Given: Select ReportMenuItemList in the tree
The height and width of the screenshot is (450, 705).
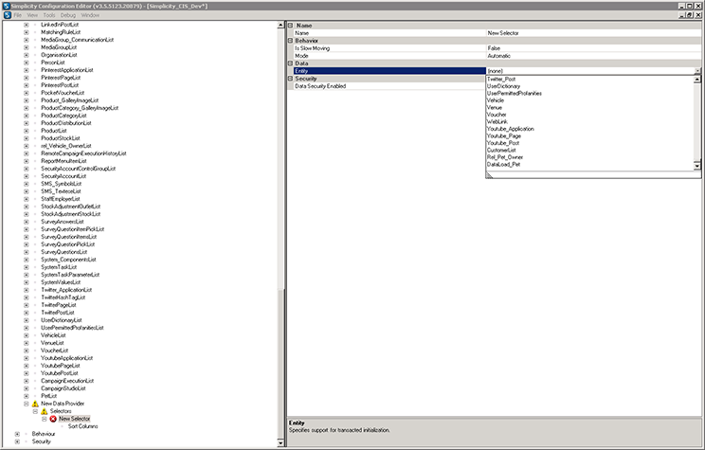Looking at the screenshot, I should pyautogui.click(x=63, y=161).
